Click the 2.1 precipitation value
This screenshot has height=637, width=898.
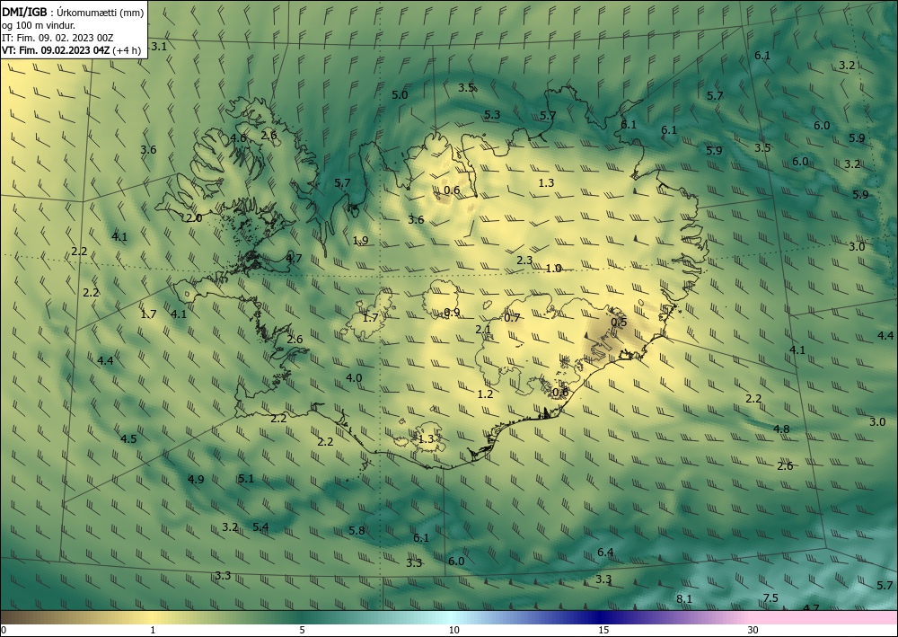(483, 330)
